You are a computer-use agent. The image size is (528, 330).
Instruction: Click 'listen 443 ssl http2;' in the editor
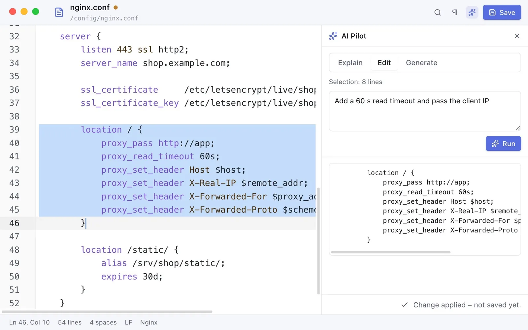135,49
